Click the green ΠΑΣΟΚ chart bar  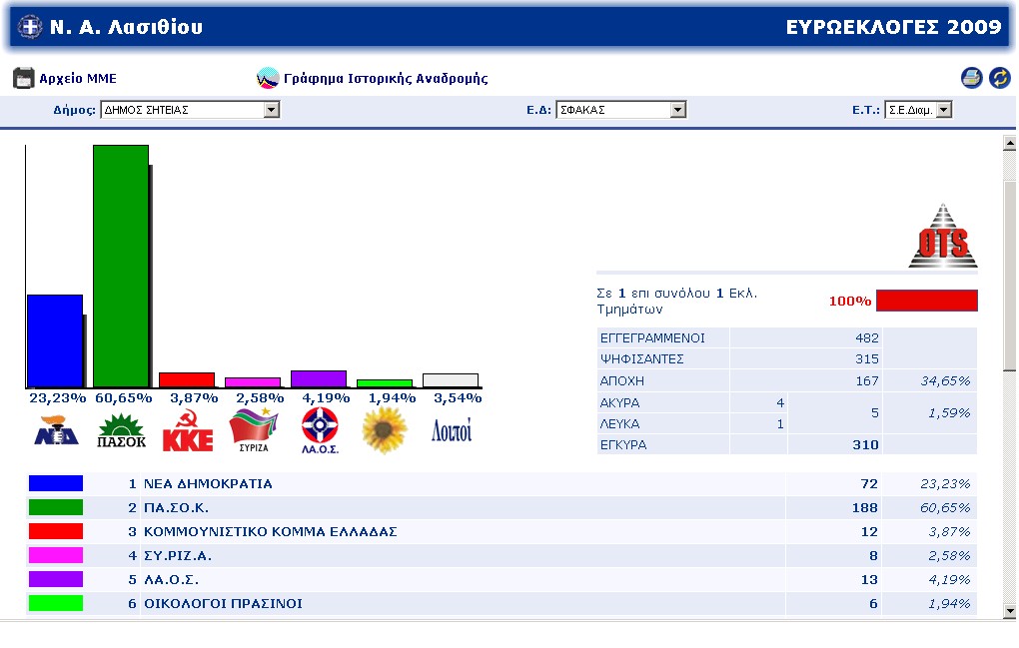click(121, 267)
